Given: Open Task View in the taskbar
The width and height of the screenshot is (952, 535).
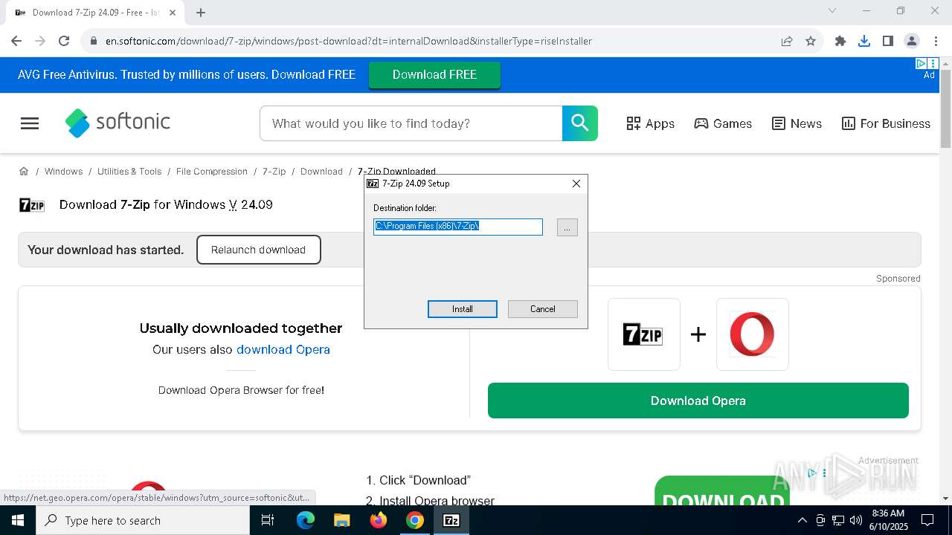Looking at the screenshot, I should (x=268, y=520).
